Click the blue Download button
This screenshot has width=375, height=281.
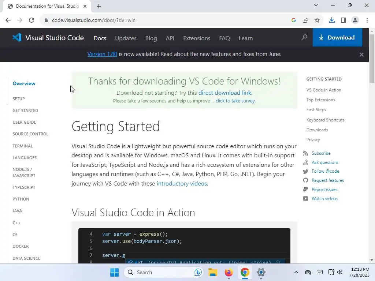pyautogui.click(x=337, y=37)
